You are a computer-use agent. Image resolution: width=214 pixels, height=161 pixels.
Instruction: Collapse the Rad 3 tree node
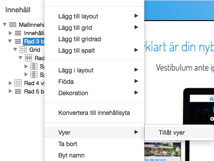(10, 41)
